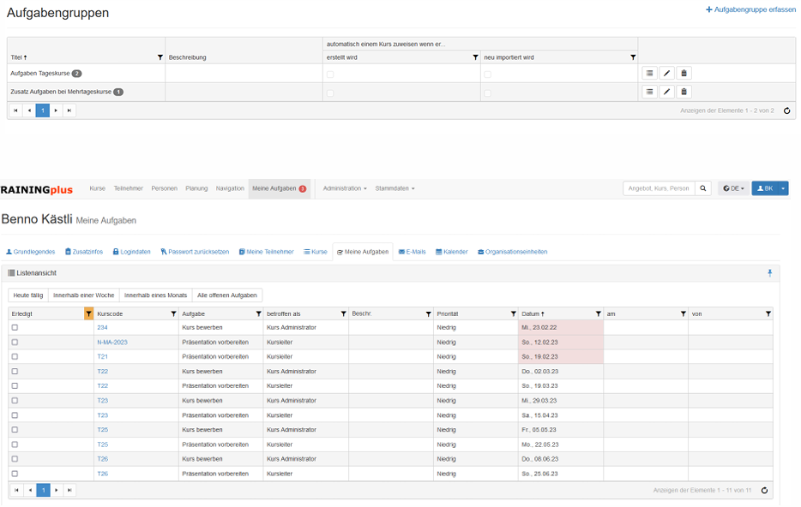Open the DE language dropdown
Screen dimensions: 801x507
(x=732, y=188)
